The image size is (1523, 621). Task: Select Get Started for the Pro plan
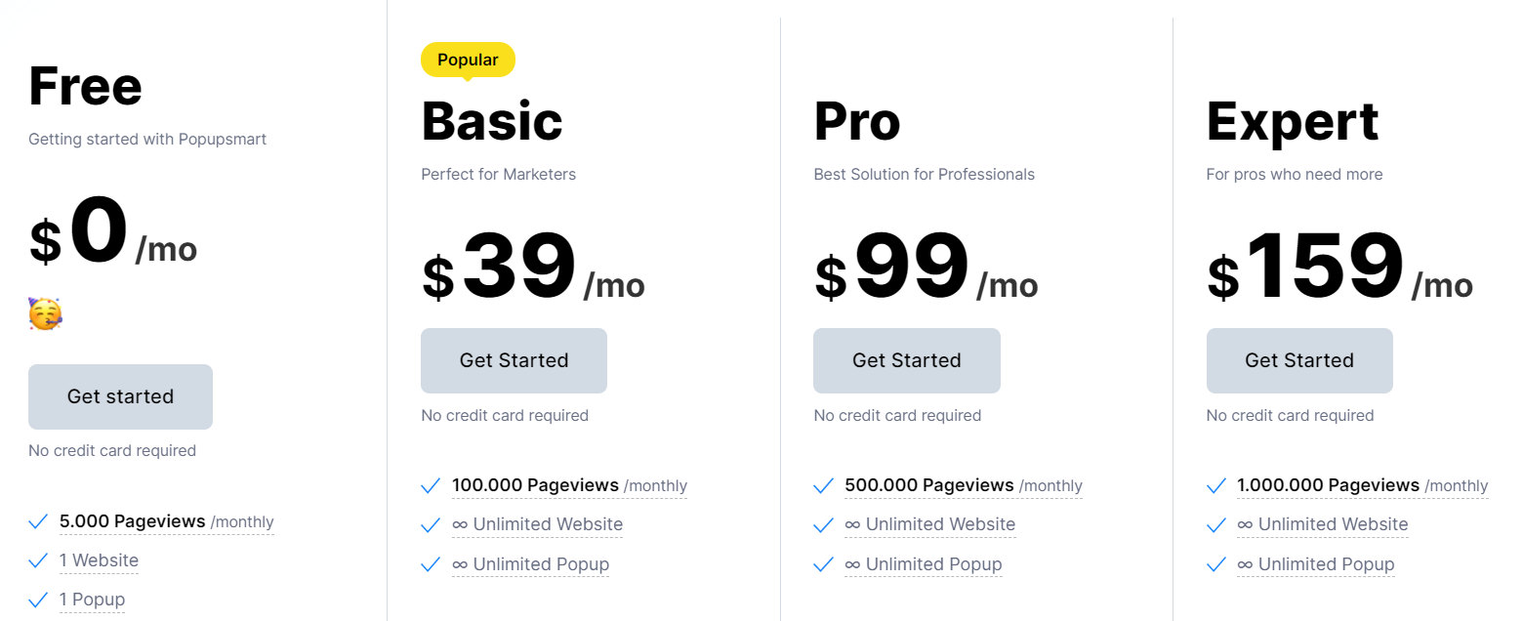(x=907, y=360)
